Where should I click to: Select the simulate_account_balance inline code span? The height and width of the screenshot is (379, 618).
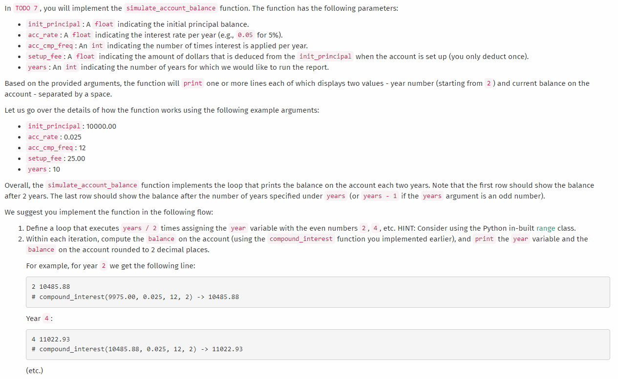tap(170, 8)
